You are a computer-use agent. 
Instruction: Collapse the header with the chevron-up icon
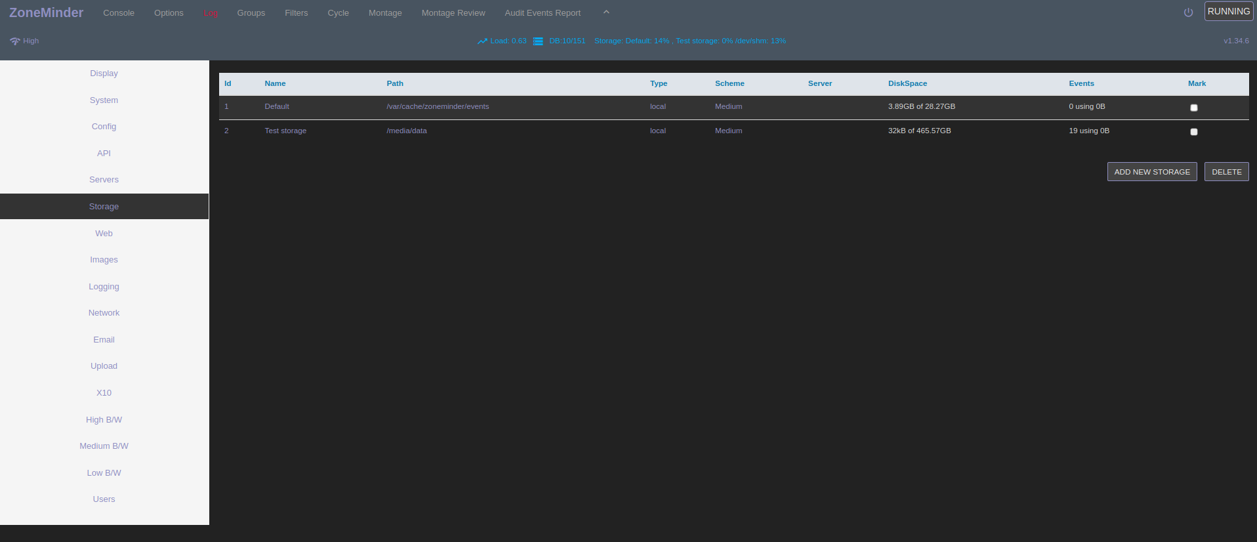click(606, 12)
